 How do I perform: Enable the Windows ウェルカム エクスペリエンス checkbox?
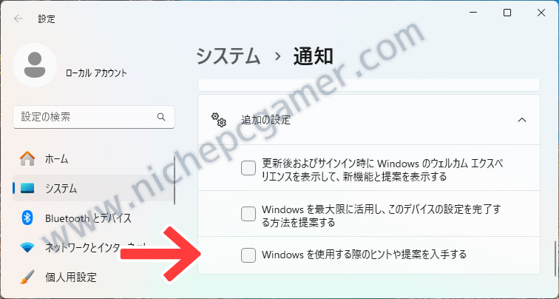[248, 168]
